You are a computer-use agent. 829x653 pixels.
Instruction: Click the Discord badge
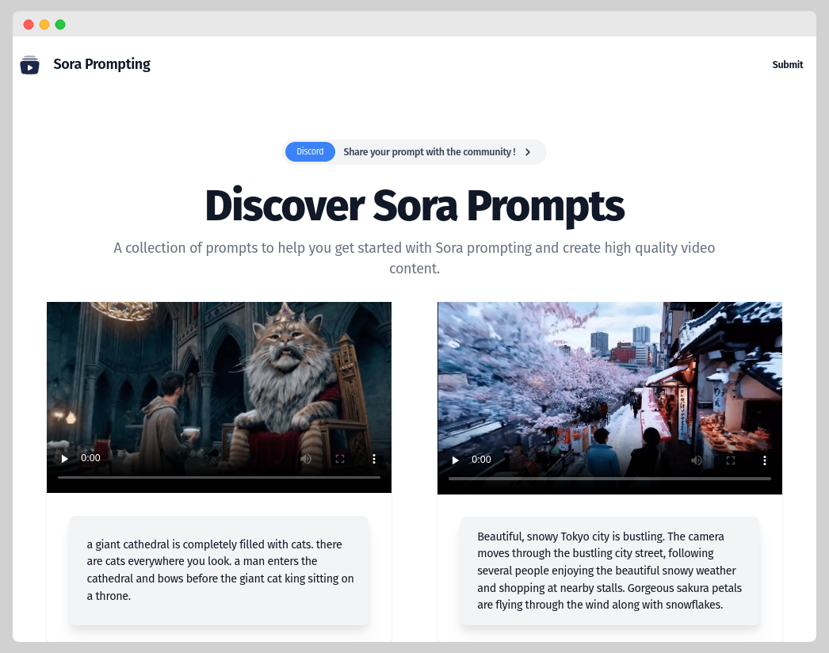(x=310, y=151)
